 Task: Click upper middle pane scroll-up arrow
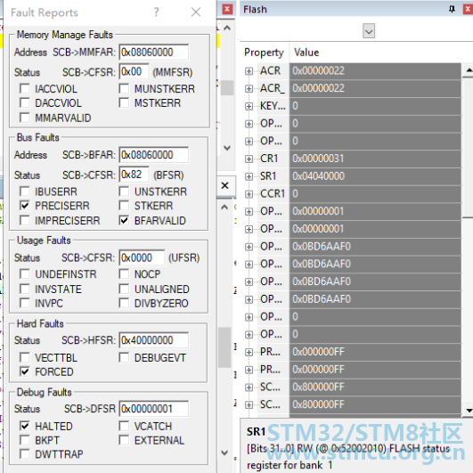(x=227, y=28)
